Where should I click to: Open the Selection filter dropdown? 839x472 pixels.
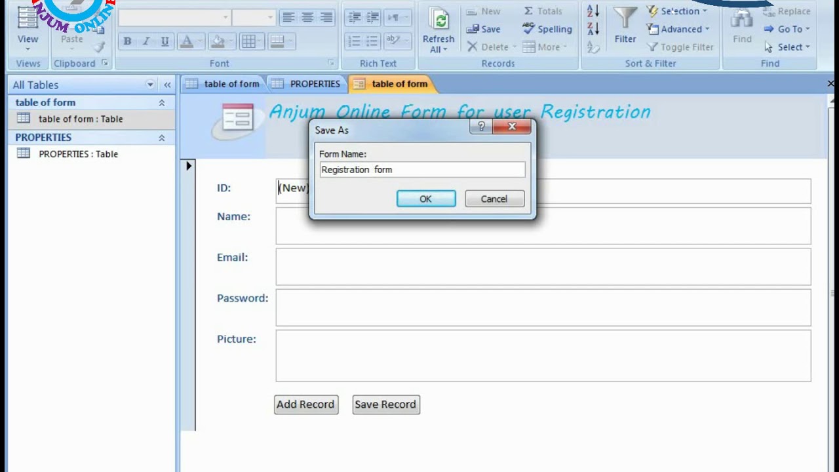coord(677,11)
